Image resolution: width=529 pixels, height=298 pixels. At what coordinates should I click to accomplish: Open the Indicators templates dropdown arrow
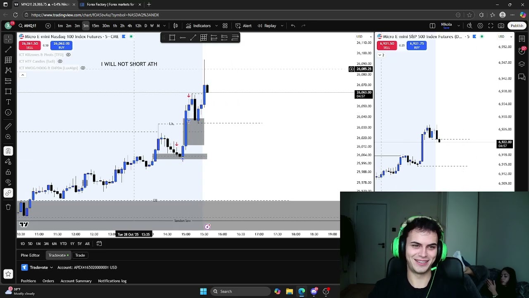216,26
